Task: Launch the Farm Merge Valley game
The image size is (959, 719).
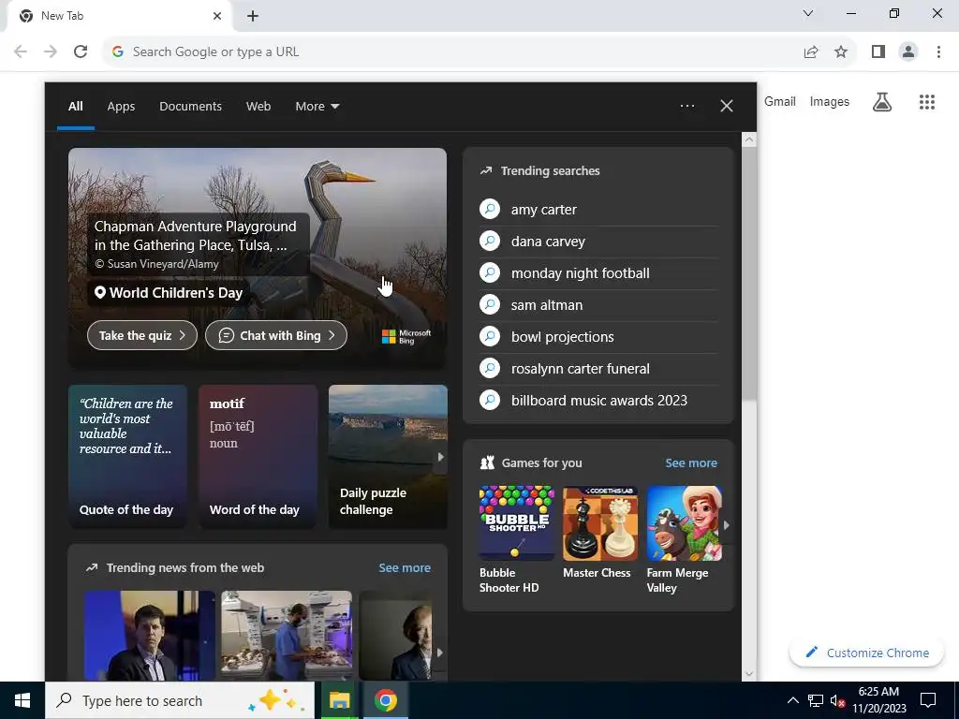Action: tap(684, 540)
